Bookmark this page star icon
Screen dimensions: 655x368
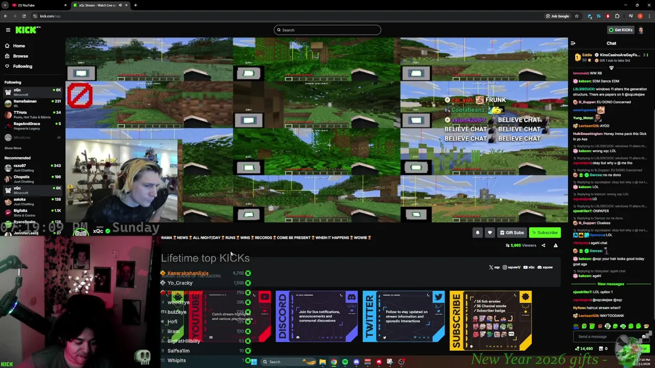[x=577, y=16]
